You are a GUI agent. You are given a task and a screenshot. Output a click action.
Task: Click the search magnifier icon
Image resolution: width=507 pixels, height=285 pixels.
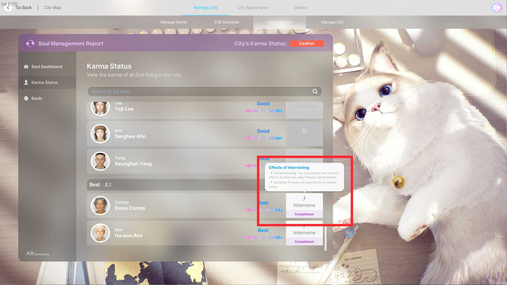click(315, 91)
